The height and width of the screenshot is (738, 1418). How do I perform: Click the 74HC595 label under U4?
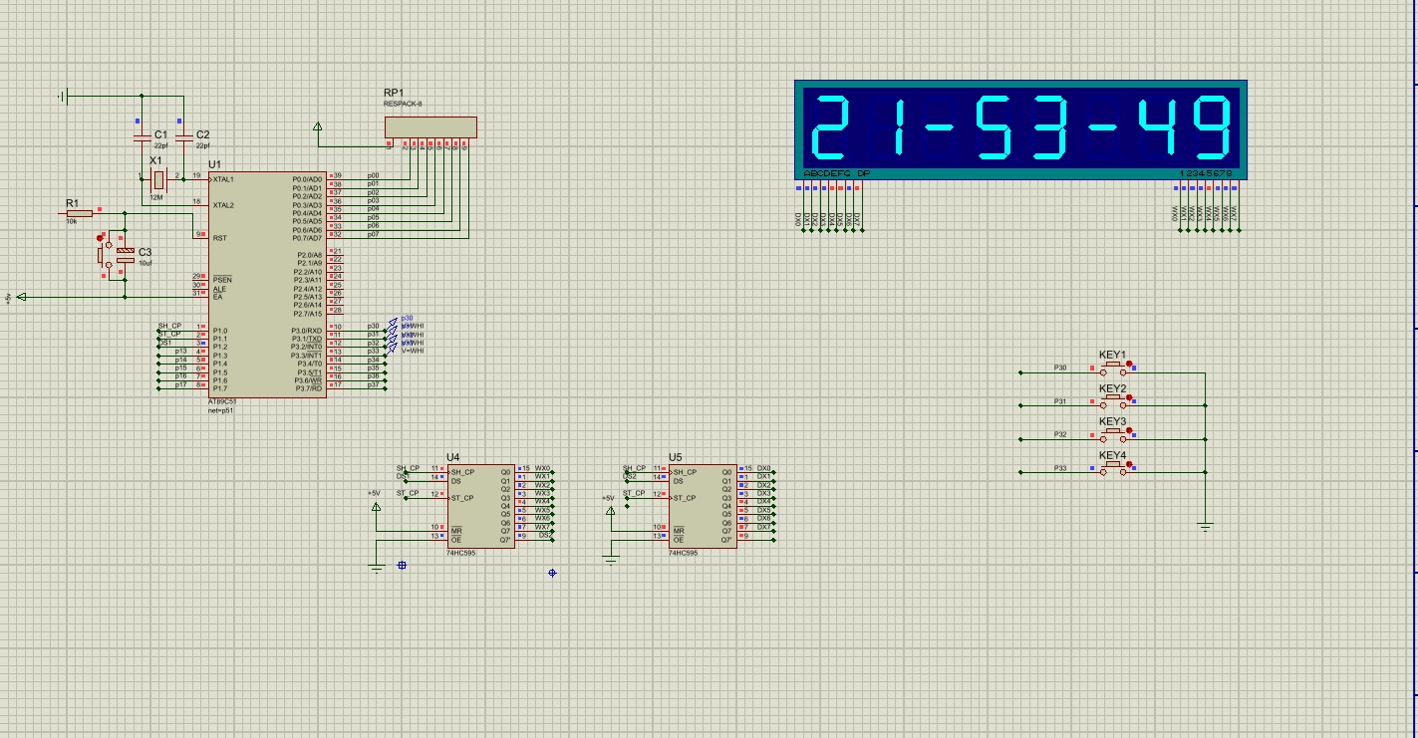[460, 553]
